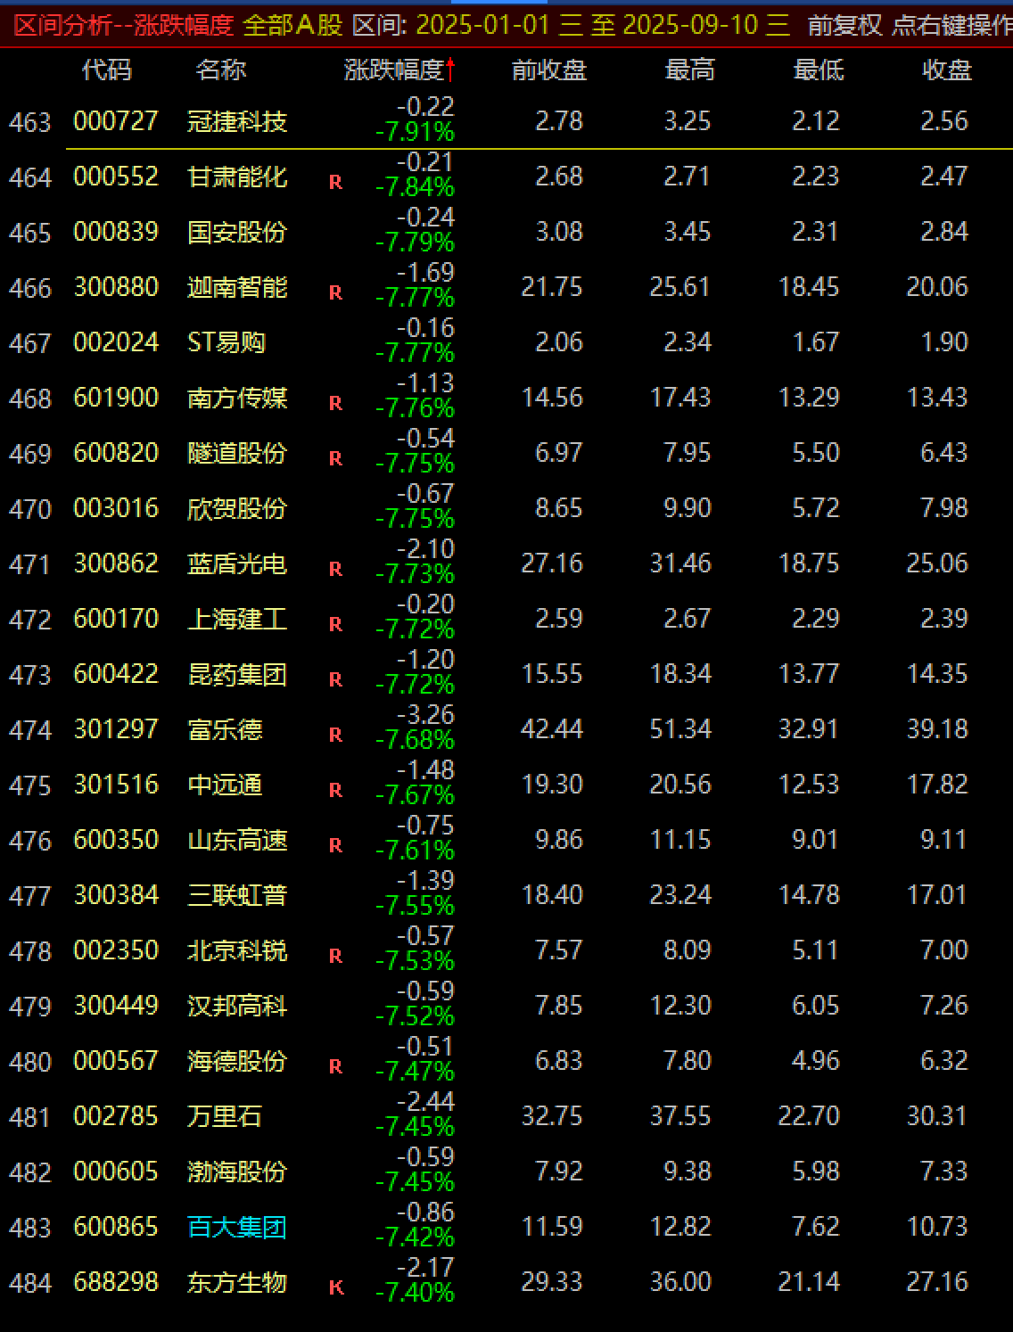This screenshot has height=1332, width=1013.
Task: Click row number 463
Action: (30, 122)
